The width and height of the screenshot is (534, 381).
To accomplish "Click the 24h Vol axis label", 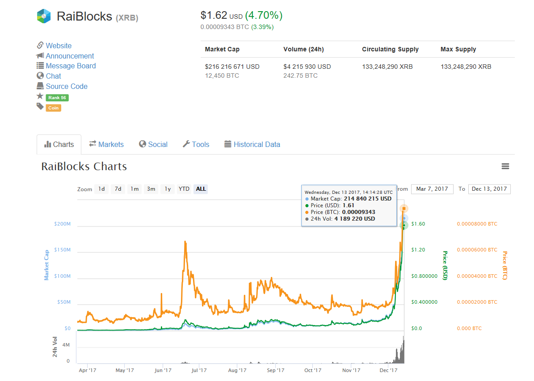I will [55, 347].
